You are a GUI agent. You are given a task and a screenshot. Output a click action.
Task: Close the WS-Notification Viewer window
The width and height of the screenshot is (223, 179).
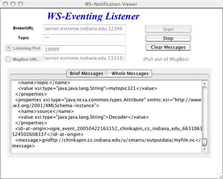click(x=6, y=4)
